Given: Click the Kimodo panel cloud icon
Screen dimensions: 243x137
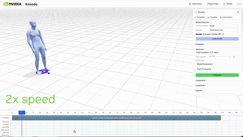Looking at the screenshot, I should 196,12.
